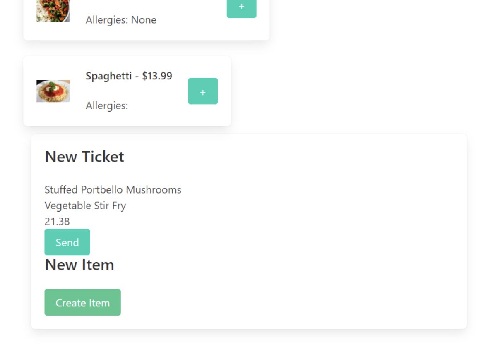Click the New Item heading
Image resolution: width=488 pixels, height=361 pixels.
[x=79, y=265]
